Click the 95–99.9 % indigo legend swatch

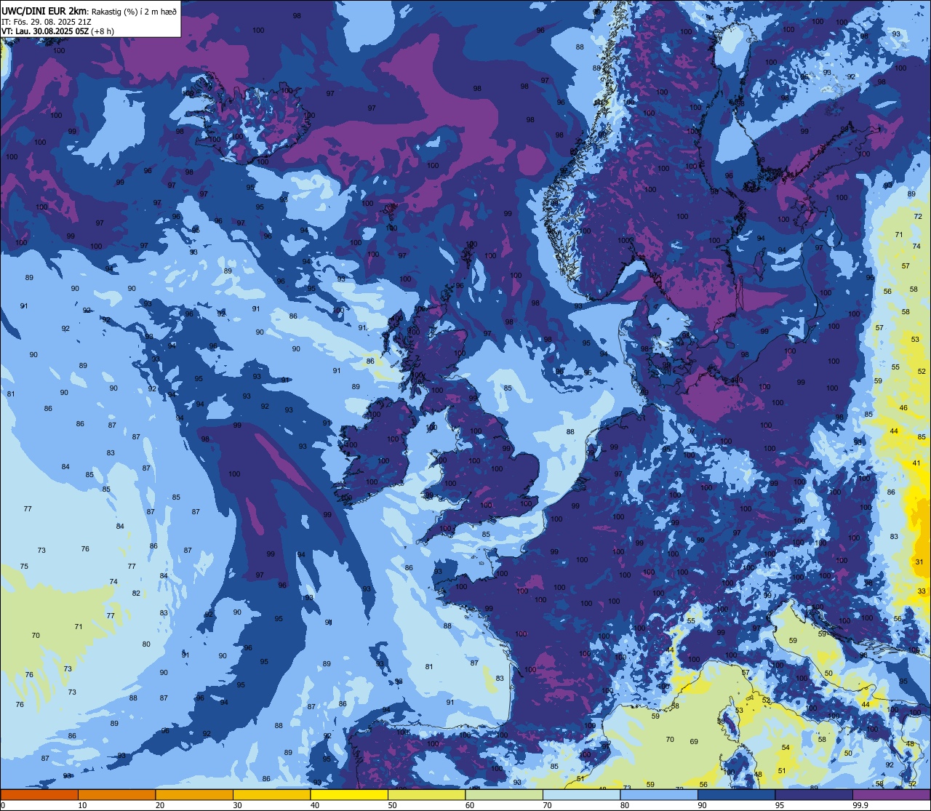point(814,794)
